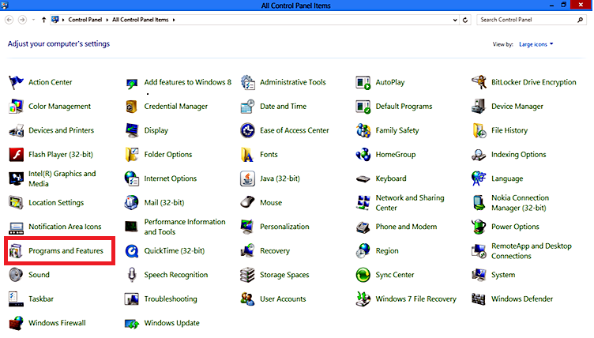Open the Programs and Features icon

click(16, 251)
